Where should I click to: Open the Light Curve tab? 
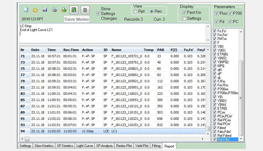click(84, 146)
